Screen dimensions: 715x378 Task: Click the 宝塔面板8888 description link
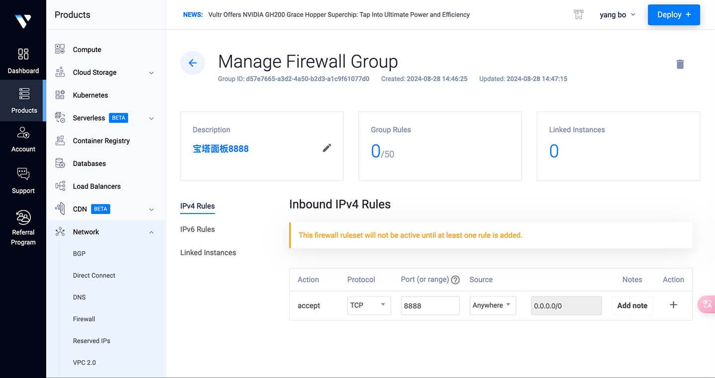(x=220, y=149)
